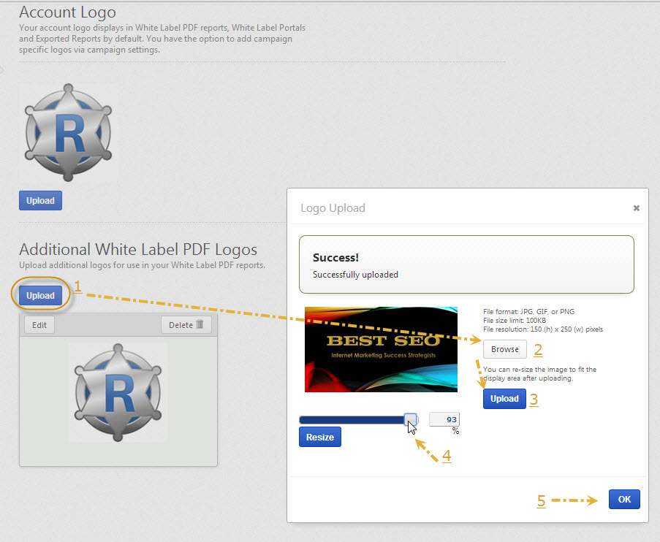Click the Upload button inside Logo Upload dialog

click(x=504, y=399)
